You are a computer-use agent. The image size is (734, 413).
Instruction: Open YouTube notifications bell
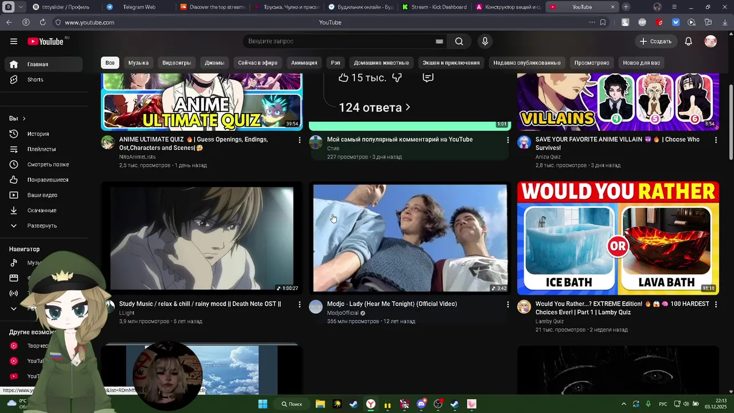(688, 41)
